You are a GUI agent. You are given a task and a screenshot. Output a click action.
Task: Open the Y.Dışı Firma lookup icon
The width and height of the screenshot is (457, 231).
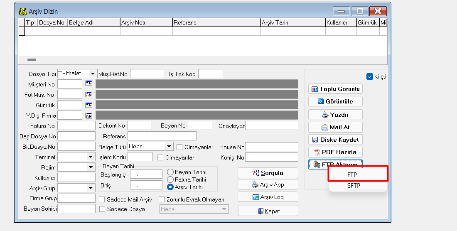pos(88,116)
